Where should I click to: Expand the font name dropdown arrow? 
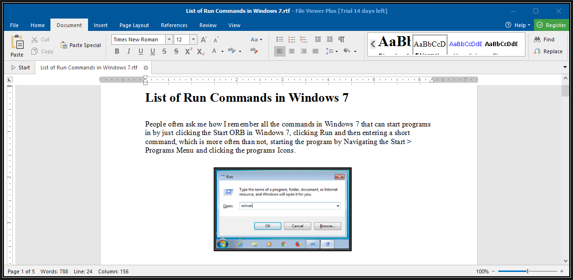point(169,39)
